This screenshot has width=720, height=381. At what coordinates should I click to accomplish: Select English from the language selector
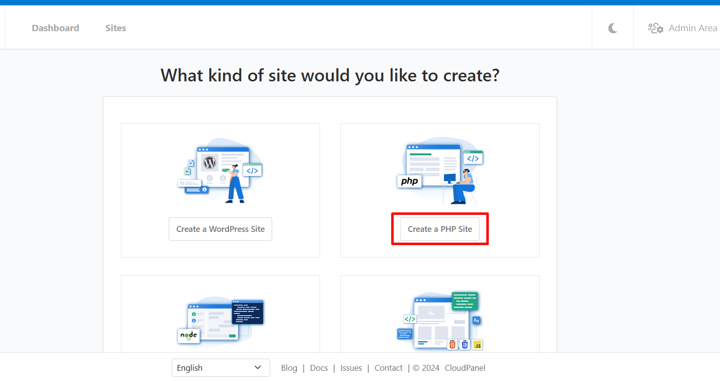tap(220, 367)
